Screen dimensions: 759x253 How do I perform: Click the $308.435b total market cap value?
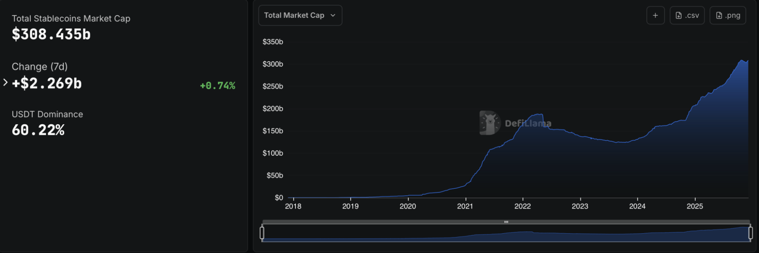tap(51, 35)
